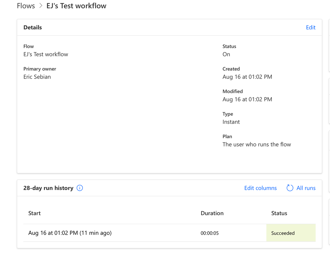Open the Flows breadcrumb link
The width and height of the screenshot is (330, 266).
[26, 6]
